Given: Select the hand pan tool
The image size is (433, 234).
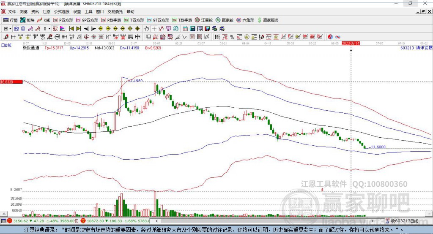Looking at the screenshot, I should (147, 29).
